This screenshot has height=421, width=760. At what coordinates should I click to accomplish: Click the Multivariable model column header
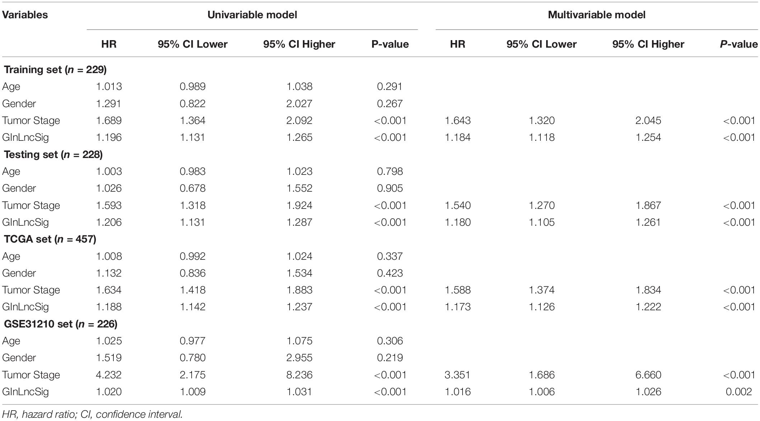[596, 15]
